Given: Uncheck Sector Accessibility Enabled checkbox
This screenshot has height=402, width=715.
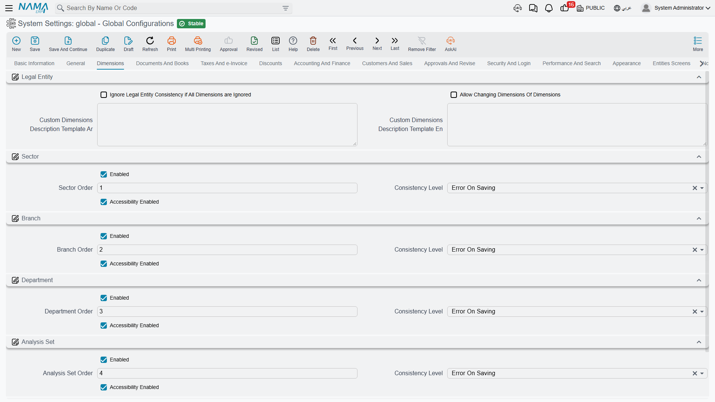Looking at the screenshot, I should click(104, 202).
